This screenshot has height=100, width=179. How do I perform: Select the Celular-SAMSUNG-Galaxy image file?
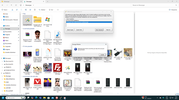(x=37, y=55)
